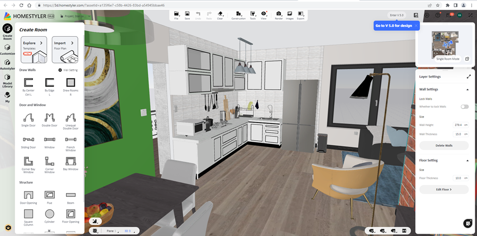Screen dimensions: 477x236
Task: Collapse the Floor Setting section
Action: 469,160
